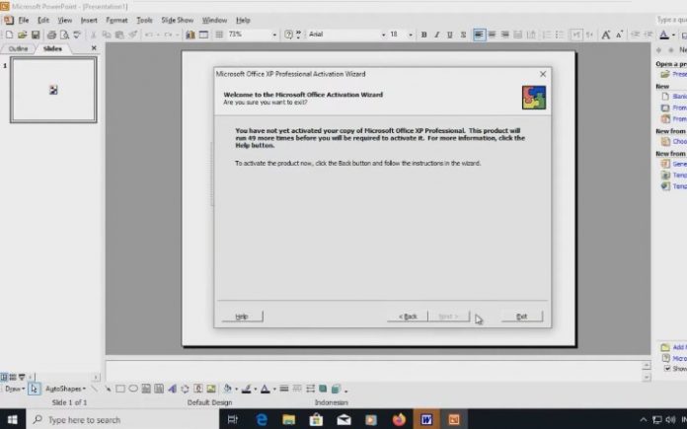Toggle Center alignment button

pos(492,35)
